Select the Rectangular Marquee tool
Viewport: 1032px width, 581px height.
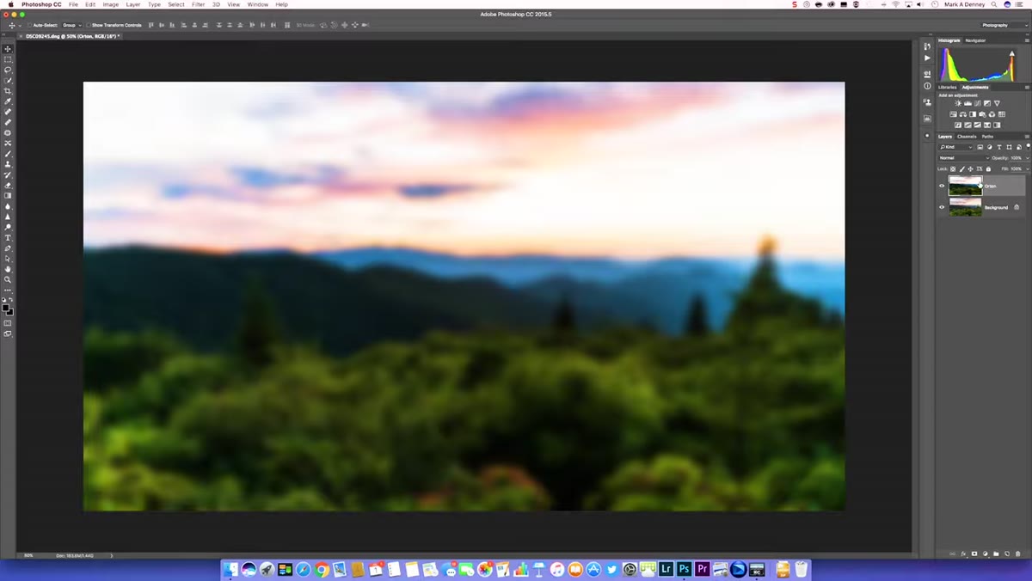click(8, 59)
